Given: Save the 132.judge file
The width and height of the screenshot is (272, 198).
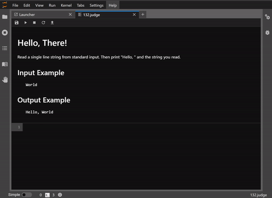Looking at the screenshot, I should pos(16,23).
